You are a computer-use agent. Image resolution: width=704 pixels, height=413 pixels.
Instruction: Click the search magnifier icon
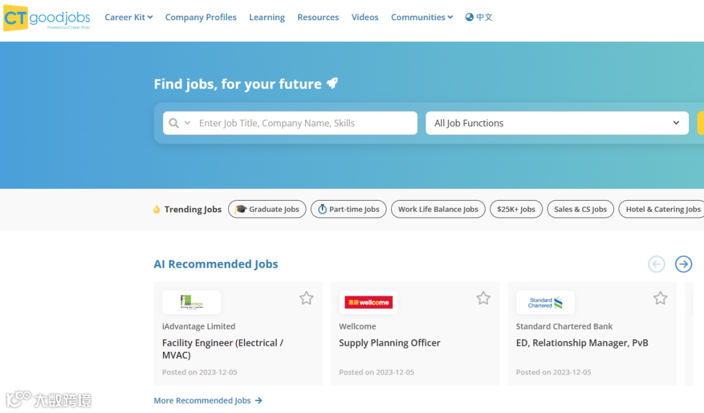tap(174, 123)
